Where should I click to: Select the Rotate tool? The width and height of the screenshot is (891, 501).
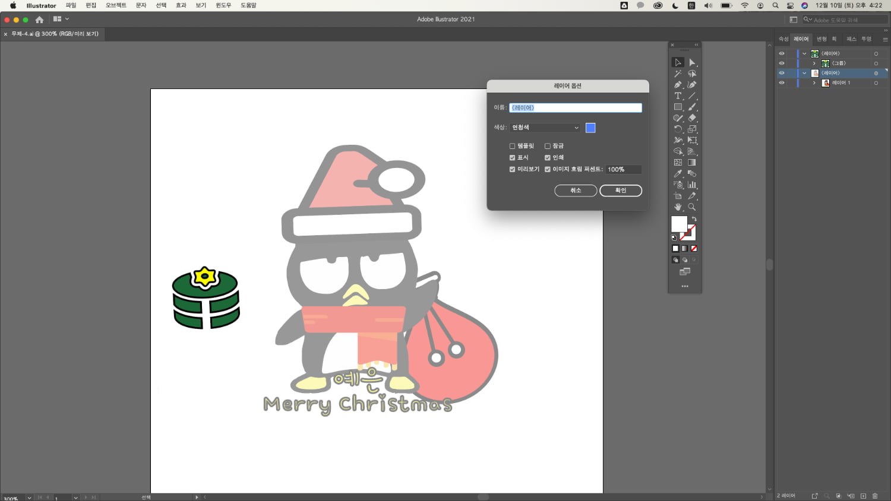click(x=678, y=129)
